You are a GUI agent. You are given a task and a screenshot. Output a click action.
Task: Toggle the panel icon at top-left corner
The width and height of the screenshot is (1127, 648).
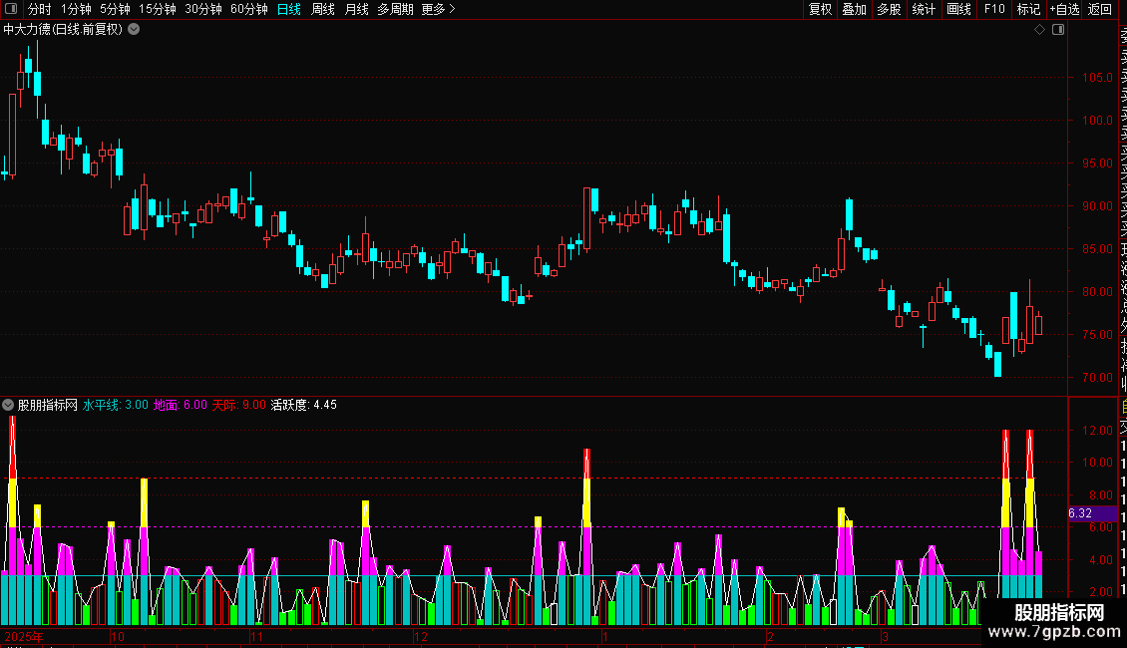click(11, 9)
